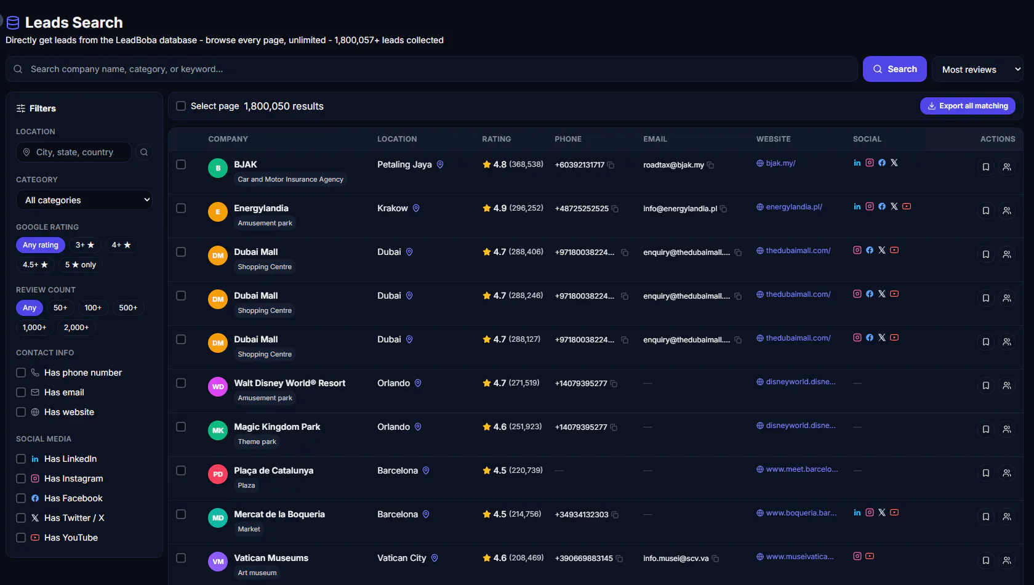Check the Energylandia row checkbox

(x=181, y=208)
